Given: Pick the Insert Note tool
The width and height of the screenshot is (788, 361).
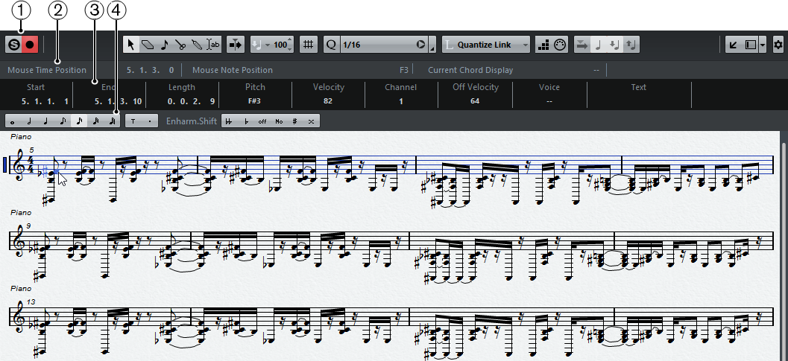Looking at the screenshot, I should tap(164, 45).
